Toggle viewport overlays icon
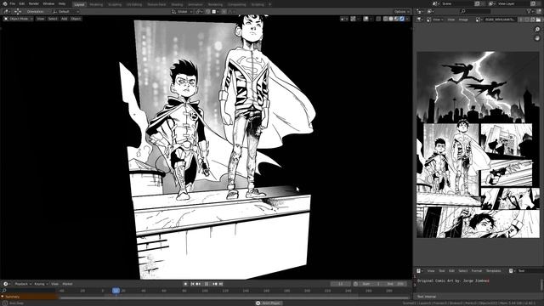Viewport: 544px width, 306px height. 366,19
